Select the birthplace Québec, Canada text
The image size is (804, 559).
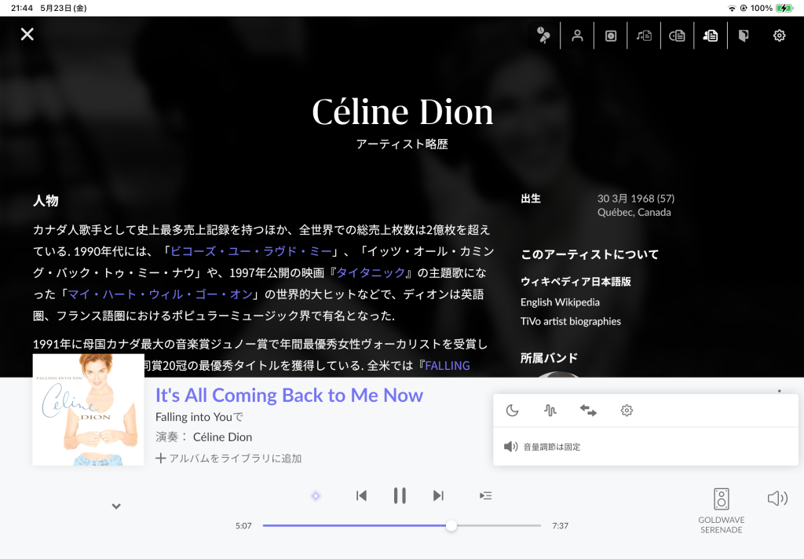pos(634,212)
